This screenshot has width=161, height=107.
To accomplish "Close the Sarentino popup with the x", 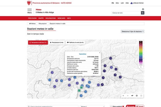I will pos(100,53).
